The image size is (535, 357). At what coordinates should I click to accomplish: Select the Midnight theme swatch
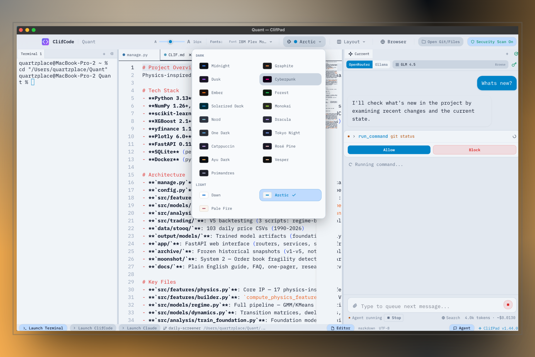(x=204, y=66)
